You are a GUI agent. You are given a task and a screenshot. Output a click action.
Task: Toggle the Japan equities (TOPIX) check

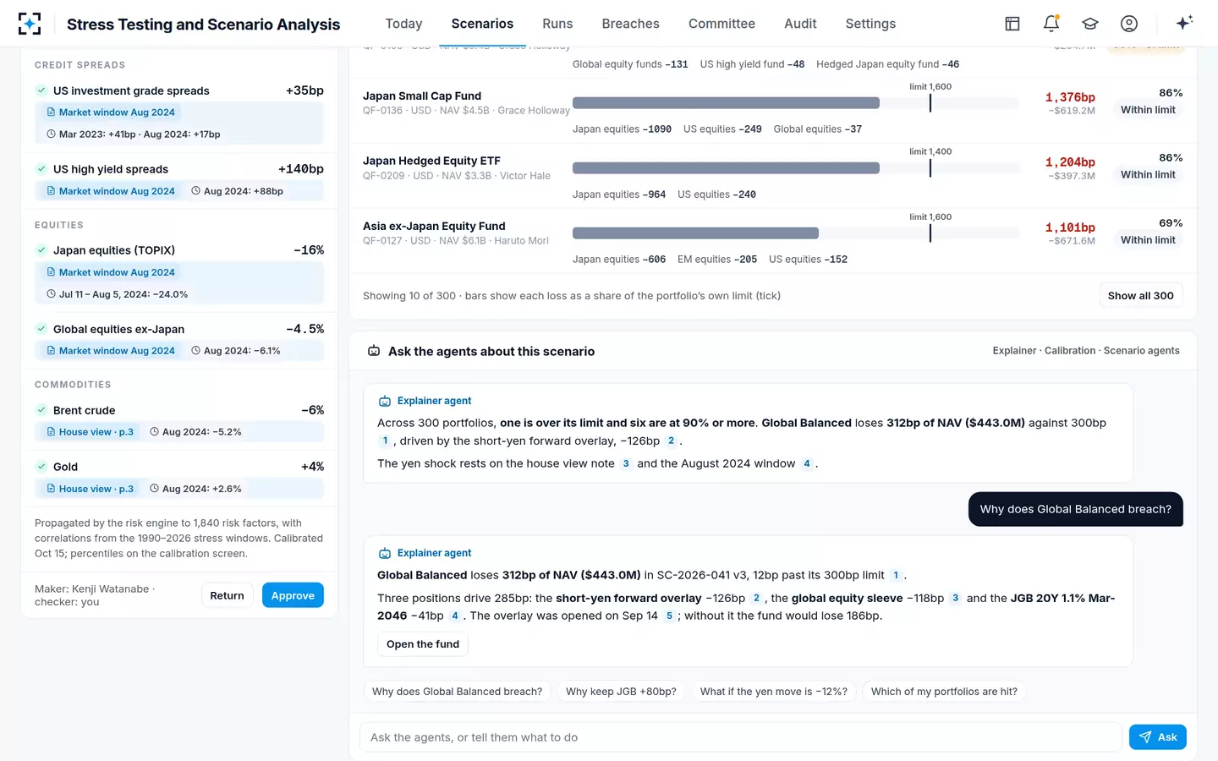pos(41,250)
